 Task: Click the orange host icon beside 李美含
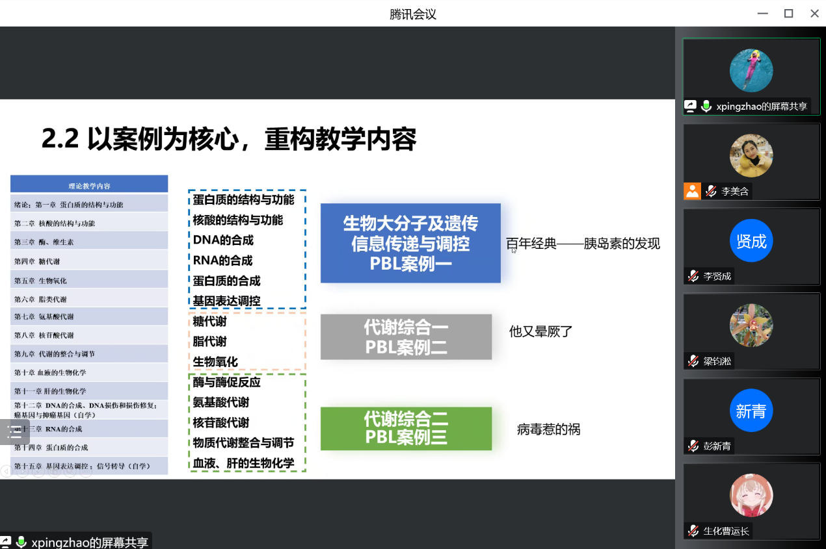pyautogui.click(x=692, y=191)
